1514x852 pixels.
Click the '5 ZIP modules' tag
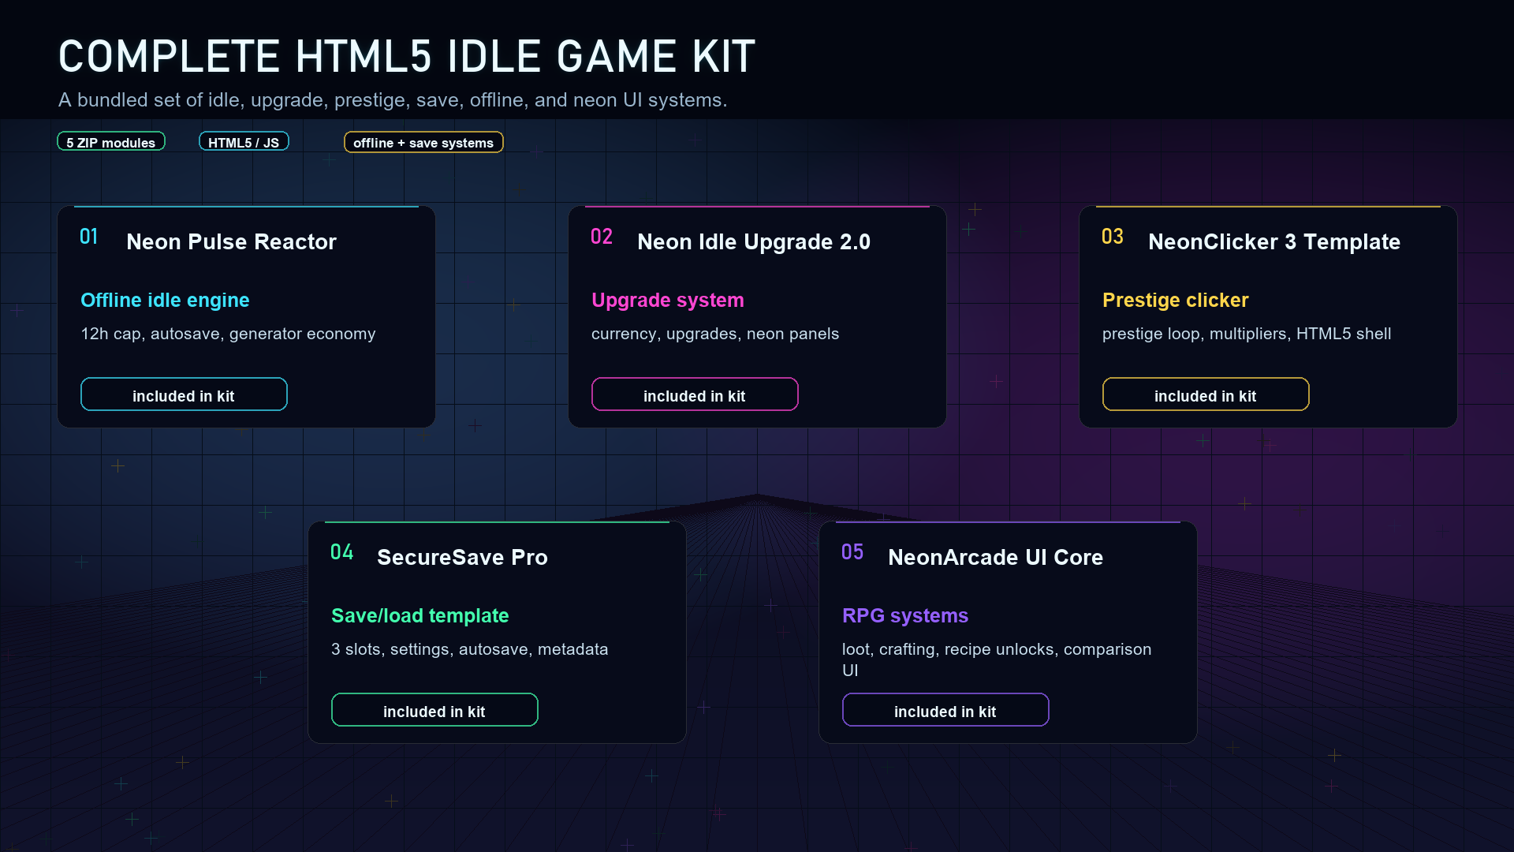(x=111, y=142)
